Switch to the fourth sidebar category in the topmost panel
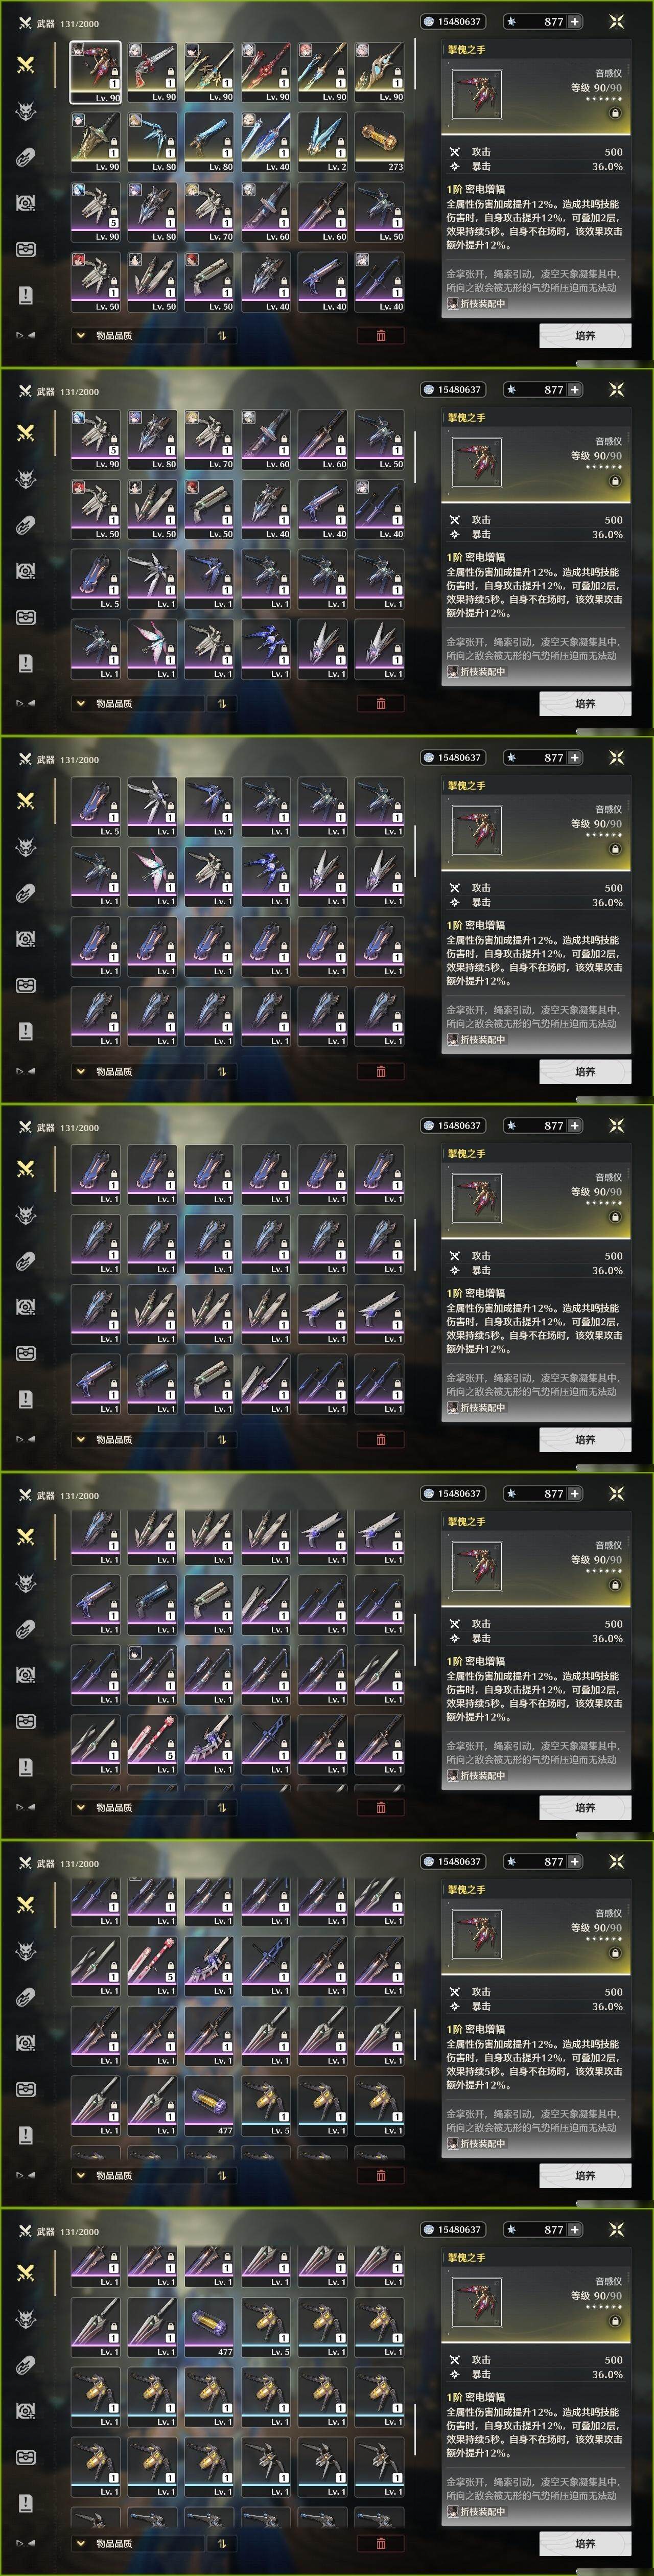 26,203
